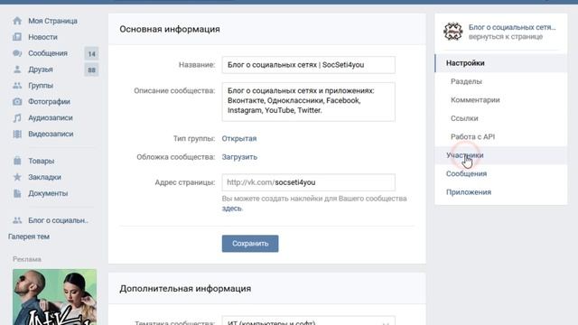Click the Адрес страницы input field
The width and height of the screenshot is (578, 325).
309,182
